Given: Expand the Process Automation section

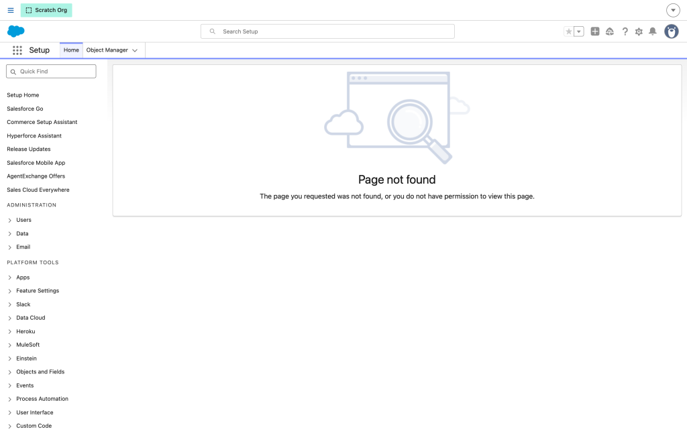Looking at the screenshot, I should 9,400.
